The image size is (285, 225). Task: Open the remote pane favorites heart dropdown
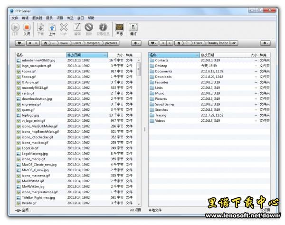tap(20, 43)
